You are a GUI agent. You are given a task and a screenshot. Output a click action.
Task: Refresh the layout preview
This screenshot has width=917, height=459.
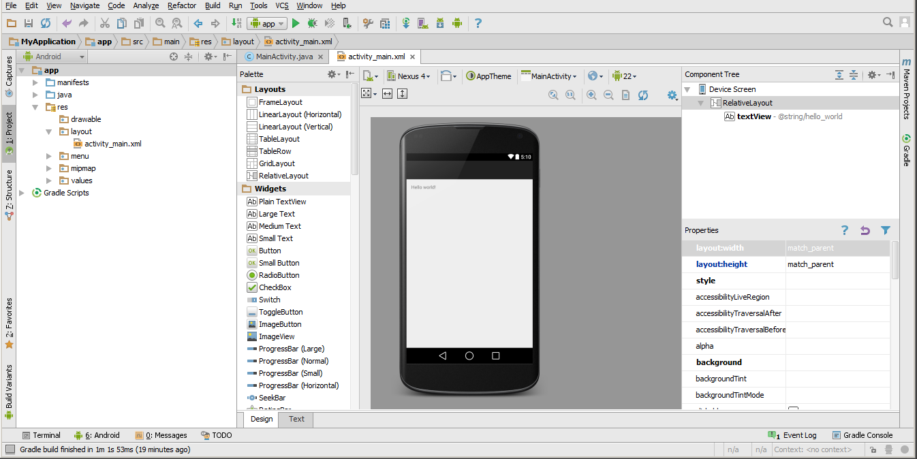click(643, 95)
